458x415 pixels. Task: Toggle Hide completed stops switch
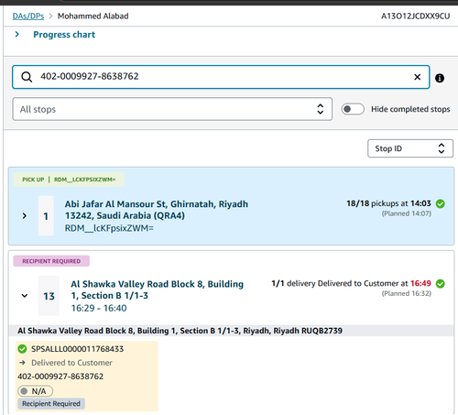(x=353, y=109)
